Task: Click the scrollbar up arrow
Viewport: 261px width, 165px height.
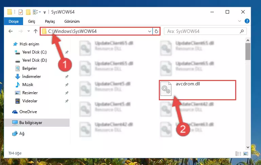Action: [248, 40]
